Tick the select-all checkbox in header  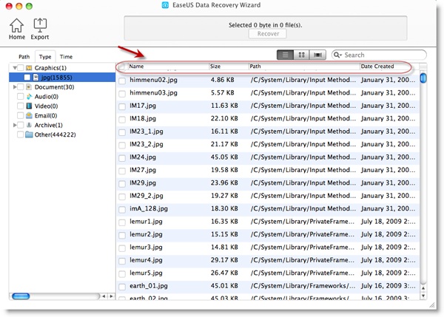tap(122, 67)
